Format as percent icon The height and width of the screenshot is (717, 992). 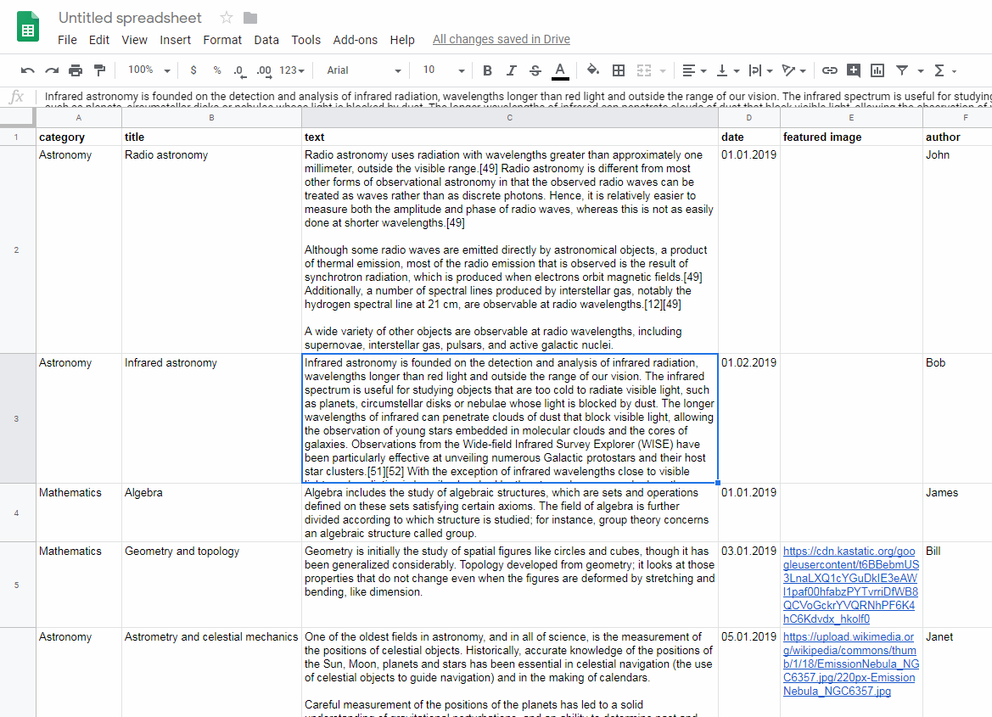217,70
